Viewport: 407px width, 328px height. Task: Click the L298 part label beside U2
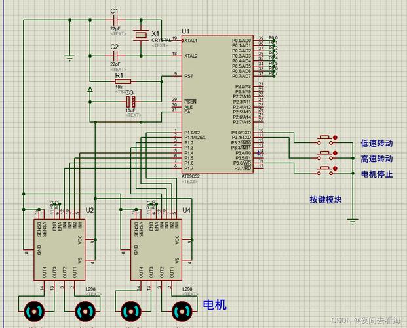click(90, 289)
